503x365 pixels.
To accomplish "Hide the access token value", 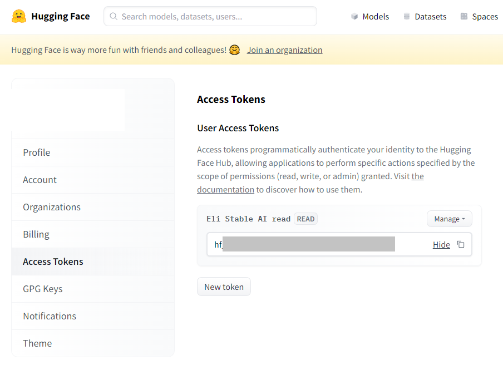I will coord(441,245).
